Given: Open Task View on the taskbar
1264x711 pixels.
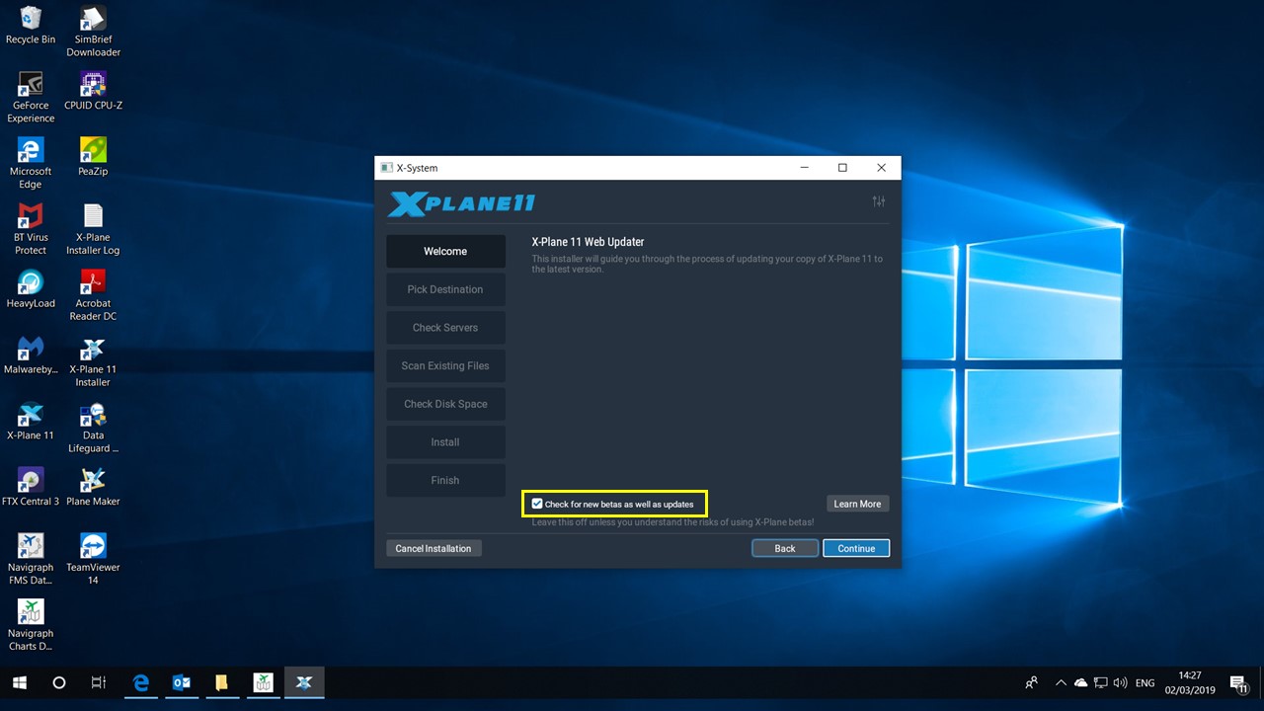Looking at the screenshot, I should pyautogui.click(x=98, y=682).
